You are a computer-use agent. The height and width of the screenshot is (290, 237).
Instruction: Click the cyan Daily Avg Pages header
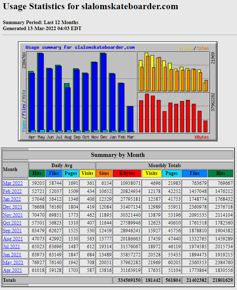[x=70, y=173]
